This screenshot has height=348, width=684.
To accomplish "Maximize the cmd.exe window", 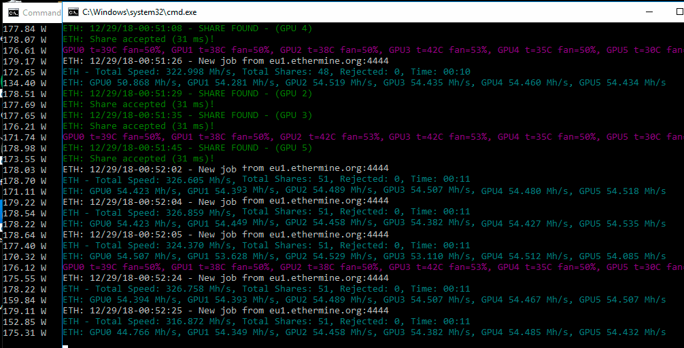I will click(x=679, y=12).
